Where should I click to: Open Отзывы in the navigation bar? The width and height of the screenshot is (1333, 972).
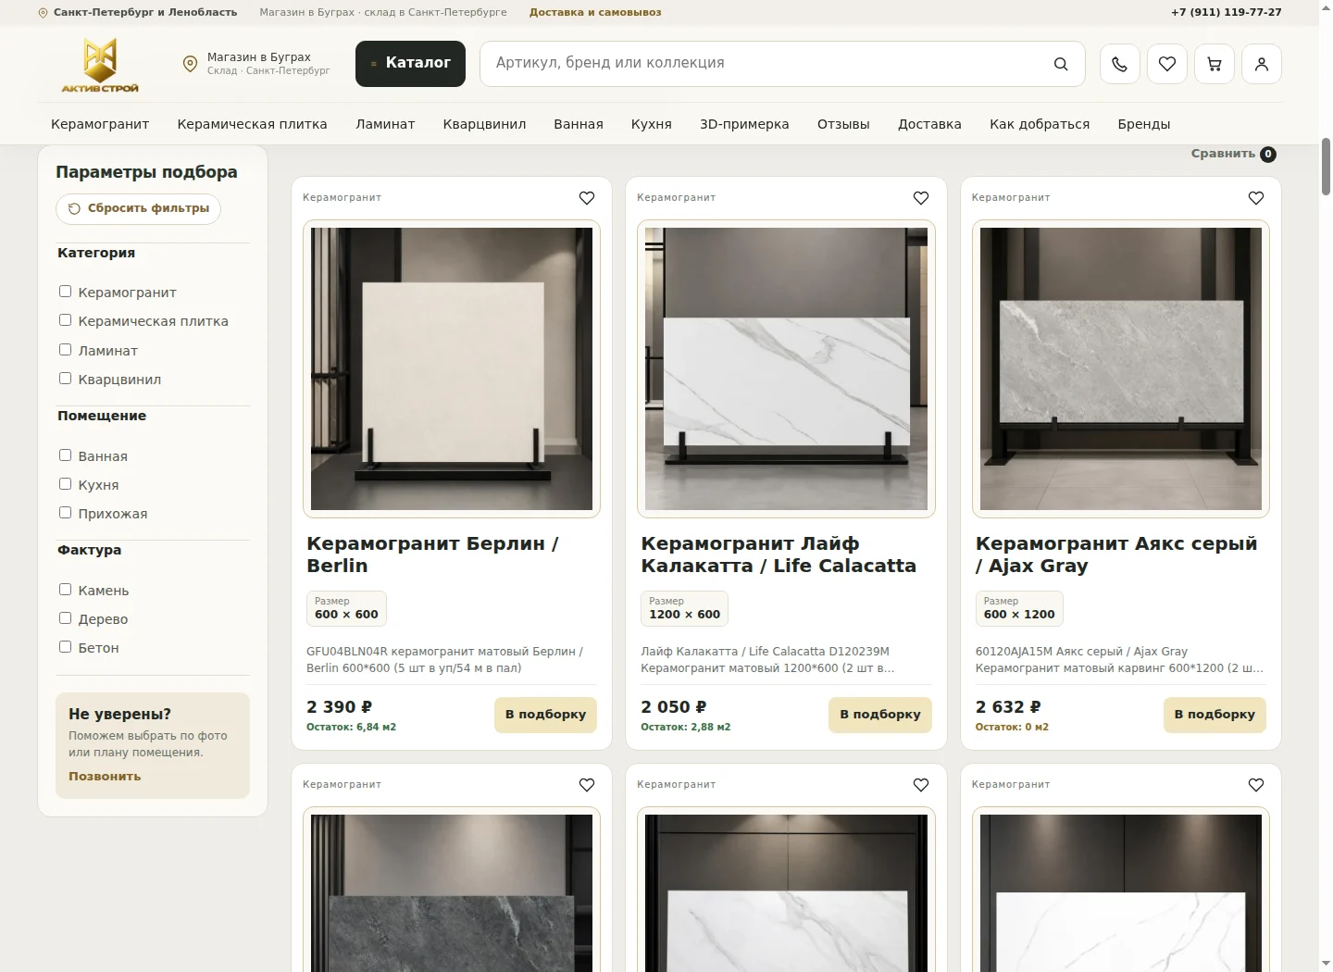[x=843, y=124]
